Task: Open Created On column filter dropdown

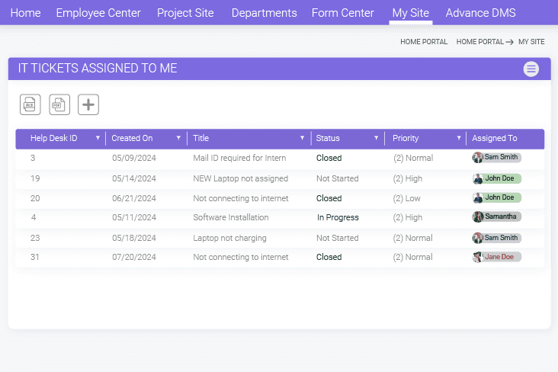Action: click(179, 139)
